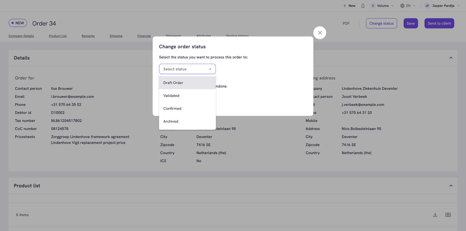The image size is (466, 231).
Task: Click the Veluma V badge
Action: (x=373, y=6)
